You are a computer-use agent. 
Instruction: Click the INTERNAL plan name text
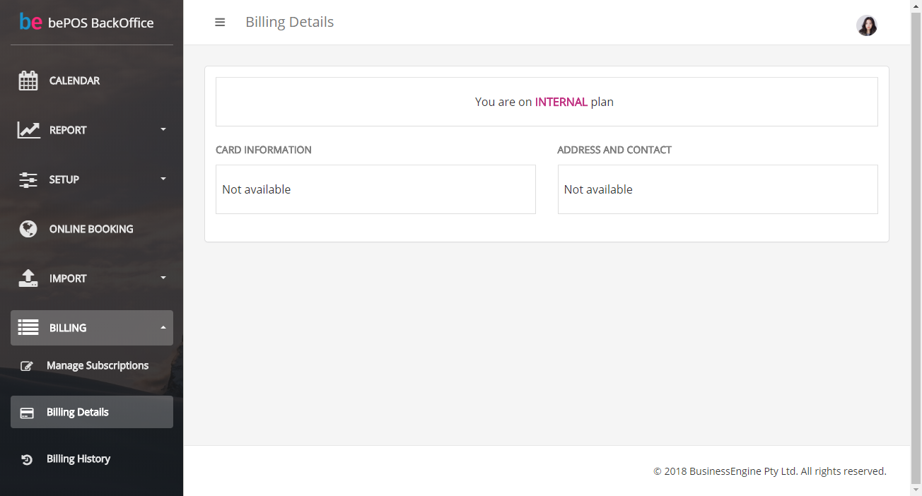(561, 102)
